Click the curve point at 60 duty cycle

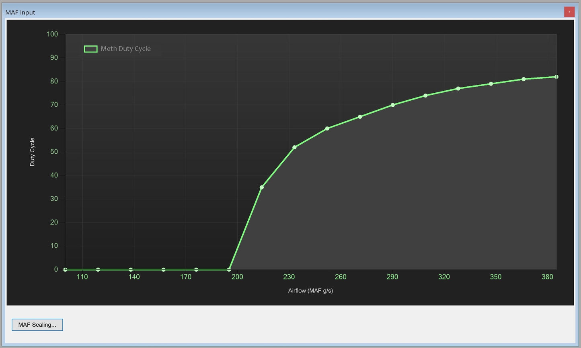tap(327, 128)
